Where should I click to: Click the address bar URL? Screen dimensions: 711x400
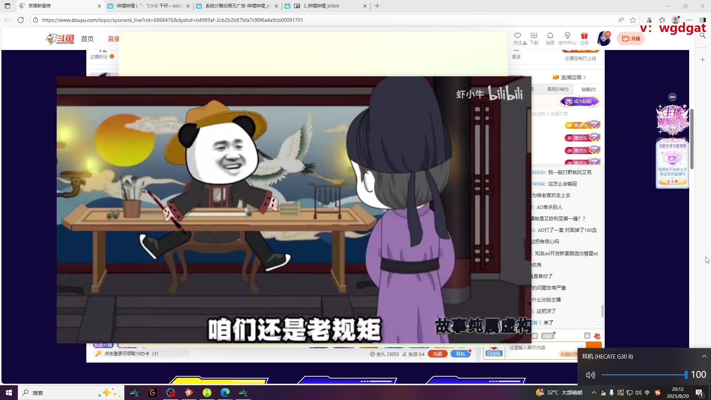[173, 20]
